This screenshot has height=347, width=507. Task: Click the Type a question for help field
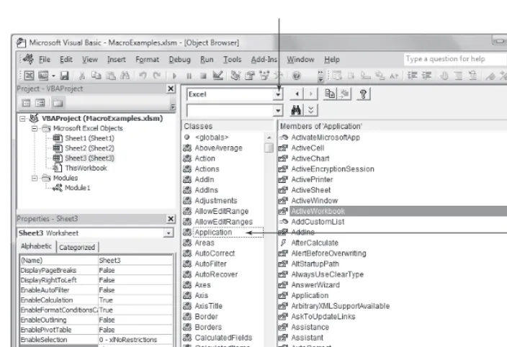tap(455, 59)
